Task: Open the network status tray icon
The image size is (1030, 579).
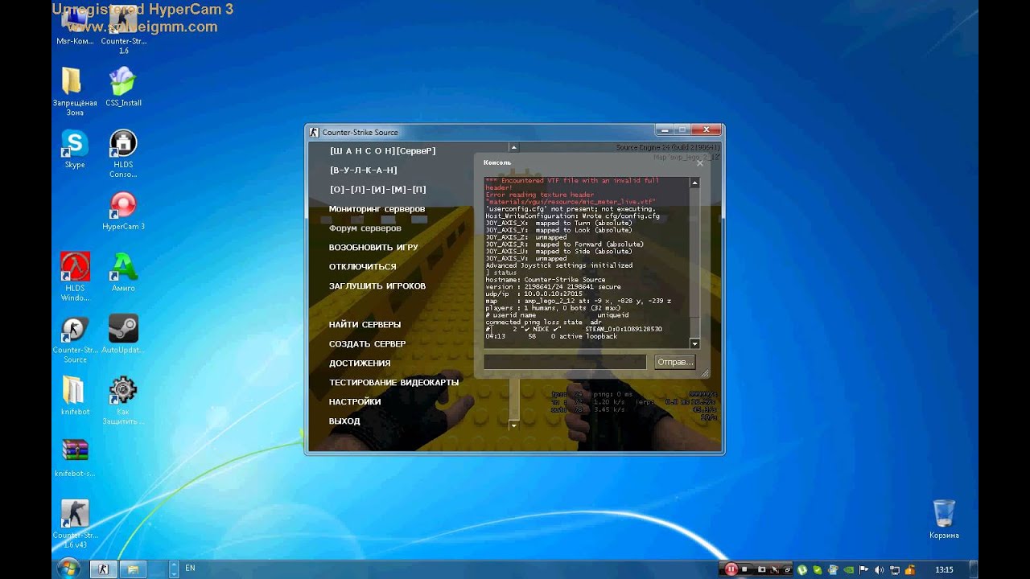Action: coord(896,569)
